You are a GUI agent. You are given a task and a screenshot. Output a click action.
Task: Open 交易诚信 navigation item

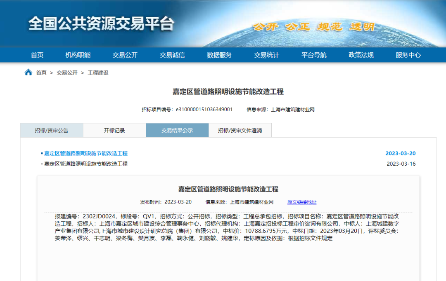click(x=172, y=55)
